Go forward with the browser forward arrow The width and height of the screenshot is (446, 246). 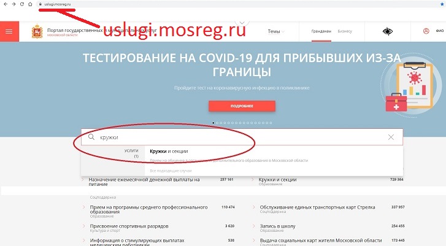click(13, 4)
